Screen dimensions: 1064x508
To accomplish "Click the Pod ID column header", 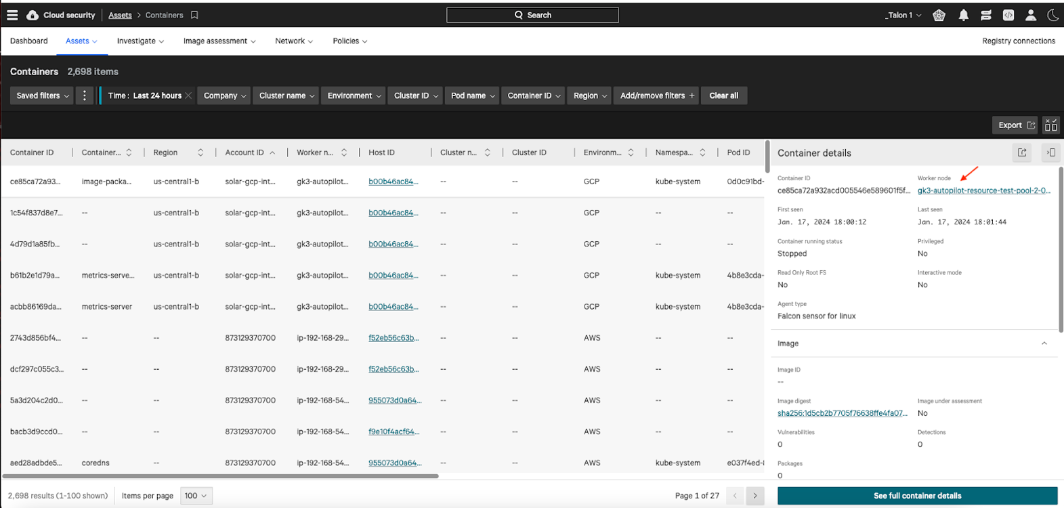I will click(x=738, y=152).
